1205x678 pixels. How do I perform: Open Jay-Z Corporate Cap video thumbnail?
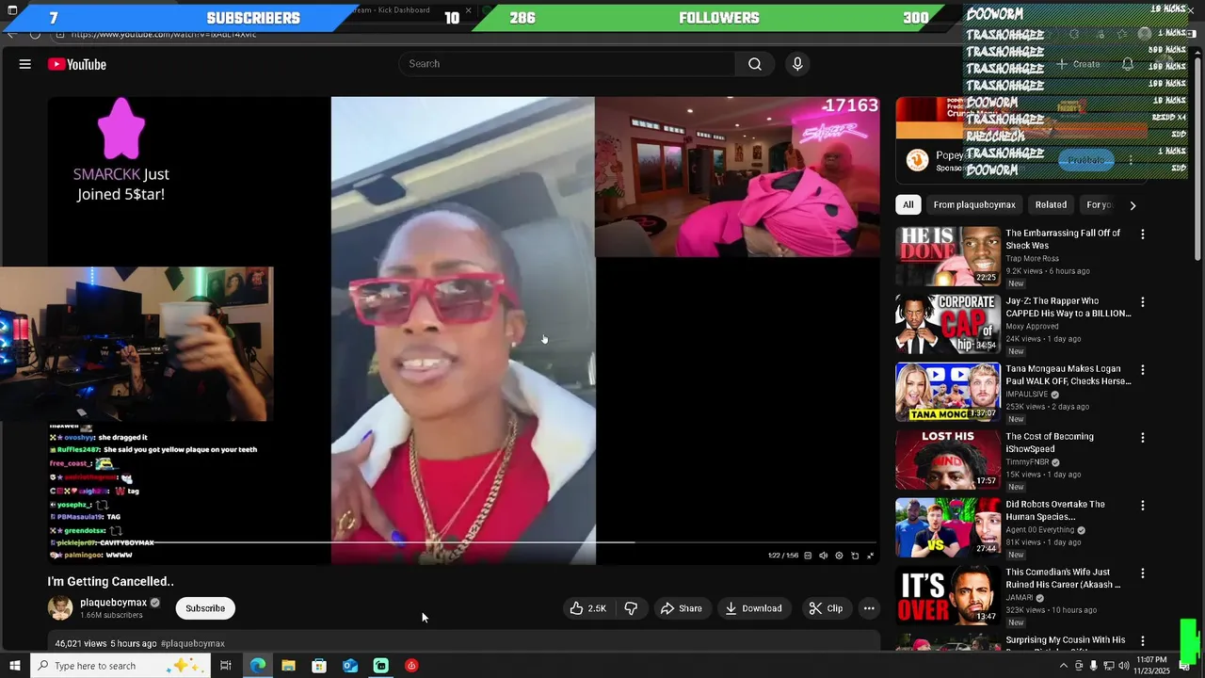[x=948, y=324]
